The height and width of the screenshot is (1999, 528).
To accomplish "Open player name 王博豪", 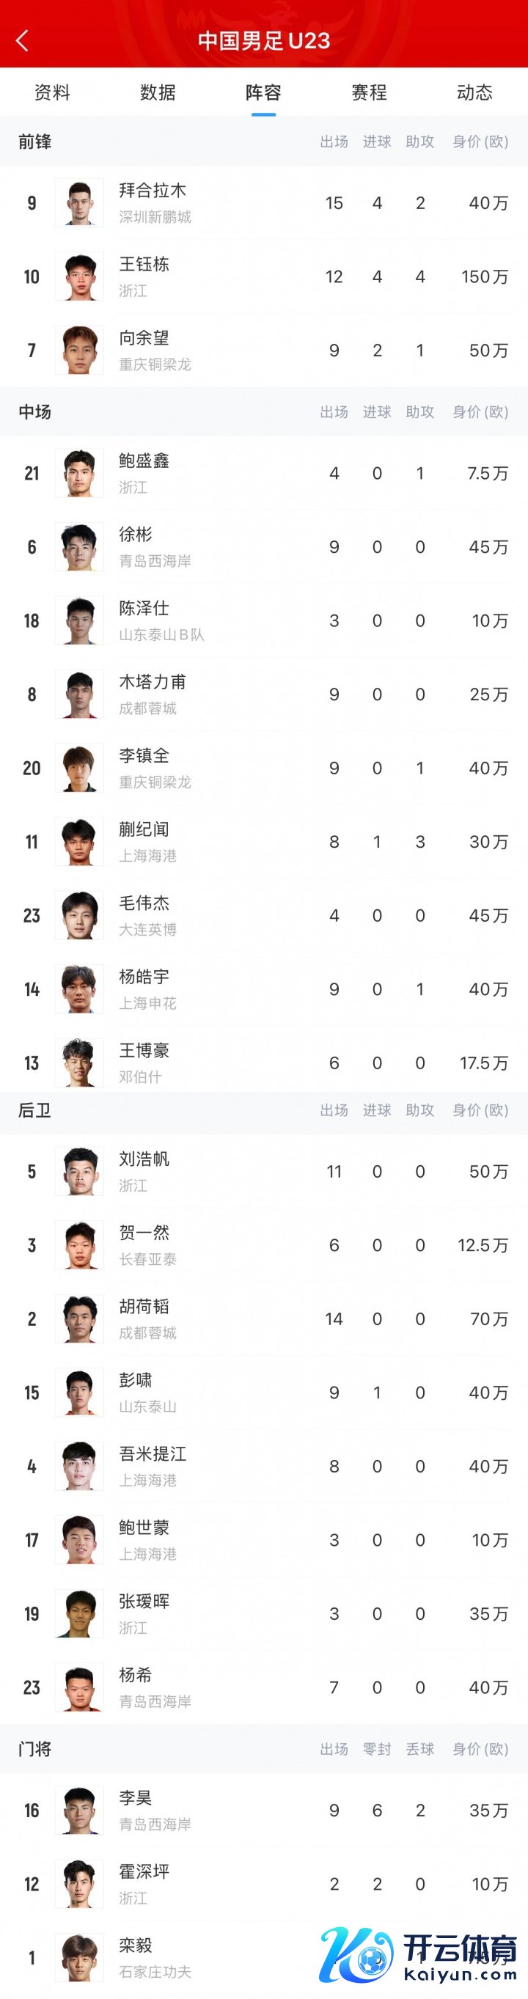I will pos(144,1051).
